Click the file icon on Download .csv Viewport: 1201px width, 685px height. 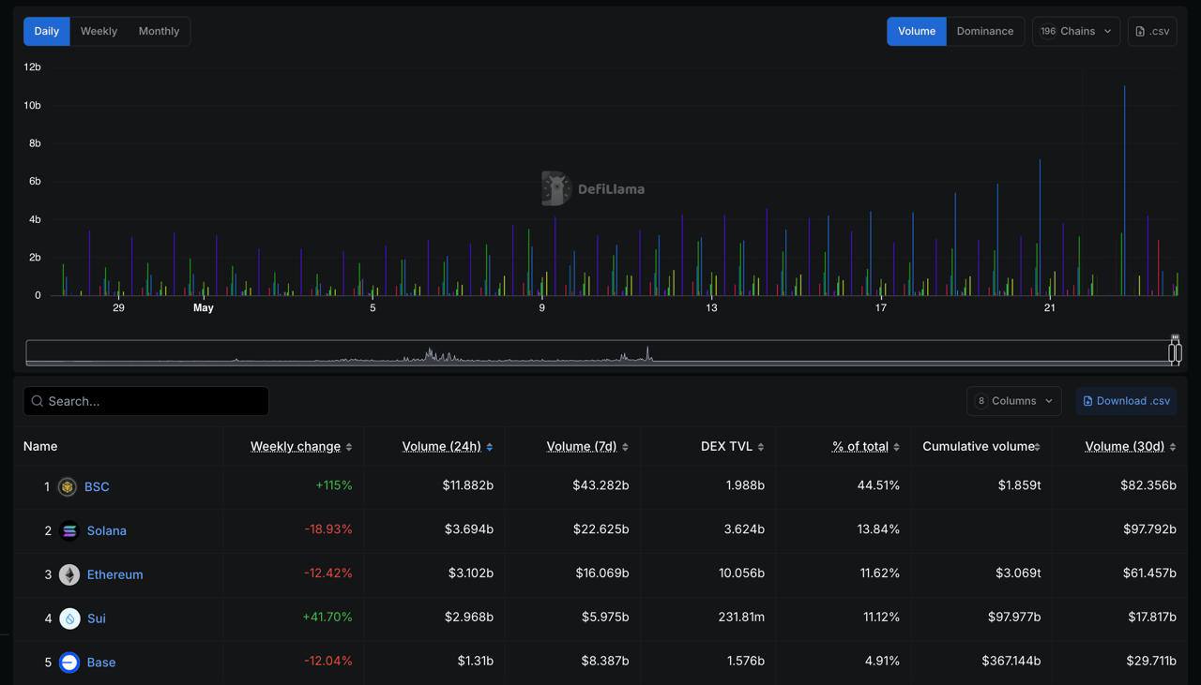coord(1087,401)
